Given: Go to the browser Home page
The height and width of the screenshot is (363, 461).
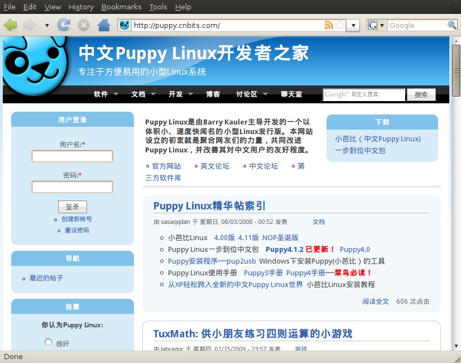Looking at the screenshot, I should 104,25.
